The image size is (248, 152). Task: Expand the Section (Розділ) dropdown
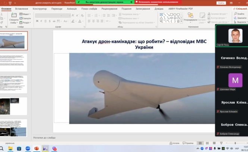(26, 22)
